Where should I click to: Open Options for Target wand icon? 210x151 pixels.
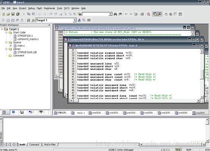[x=33, y=20]
